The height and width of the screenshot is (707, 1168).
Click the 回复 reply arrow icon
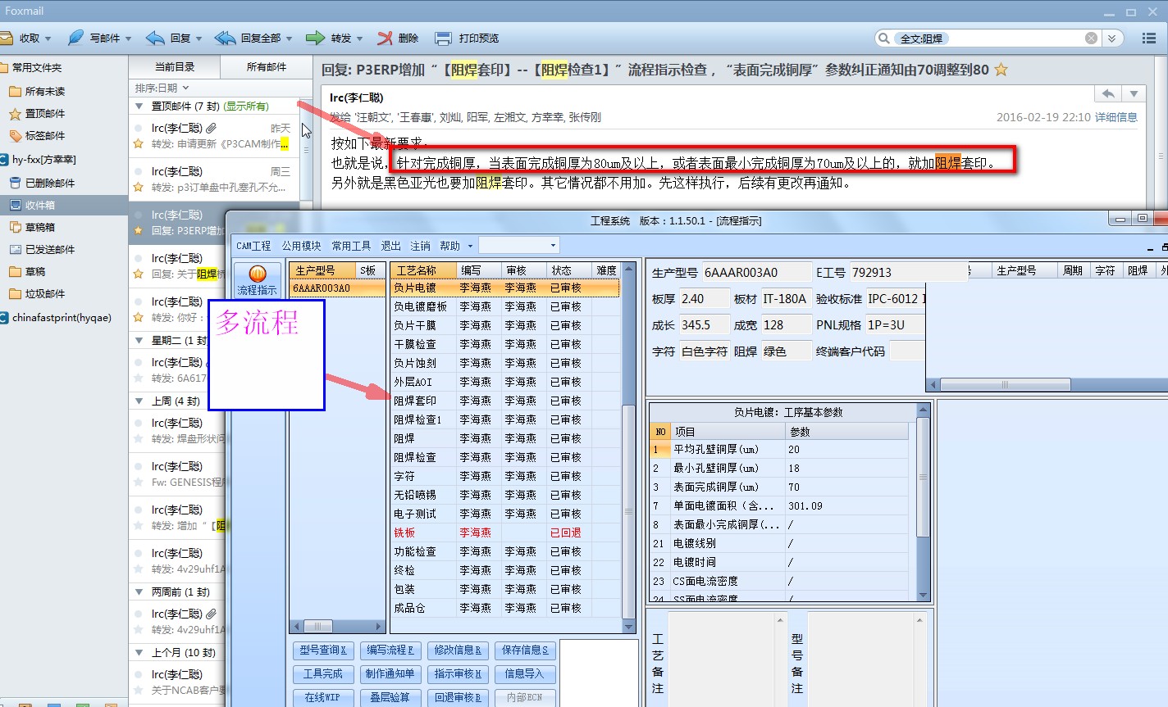point(155,38)
